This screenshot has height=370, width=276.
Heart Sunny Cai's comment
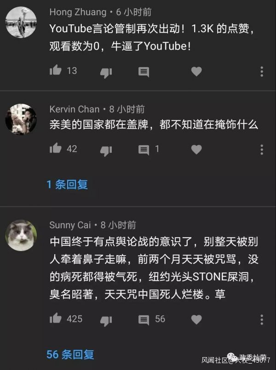click(196, 319)
